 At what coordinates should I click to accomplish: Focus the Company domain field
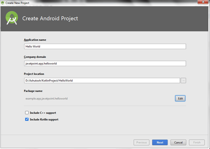105,64
